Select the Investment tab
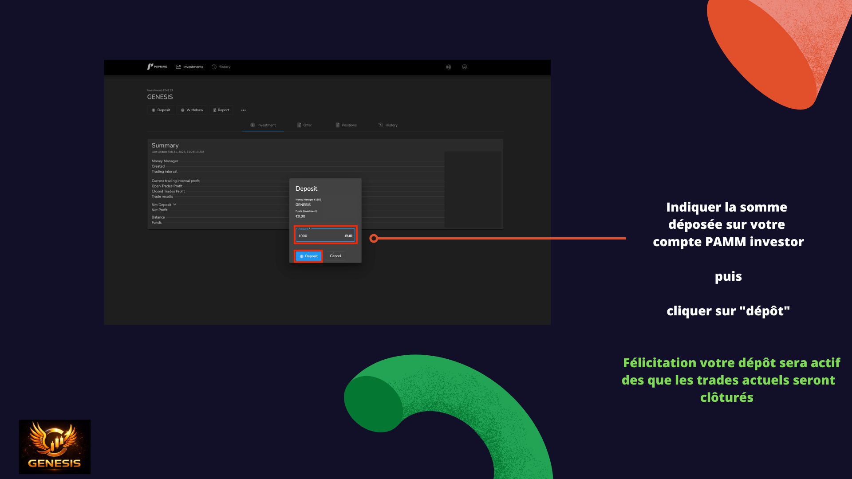Screen dimensions: 852x479 pos(263,125)
